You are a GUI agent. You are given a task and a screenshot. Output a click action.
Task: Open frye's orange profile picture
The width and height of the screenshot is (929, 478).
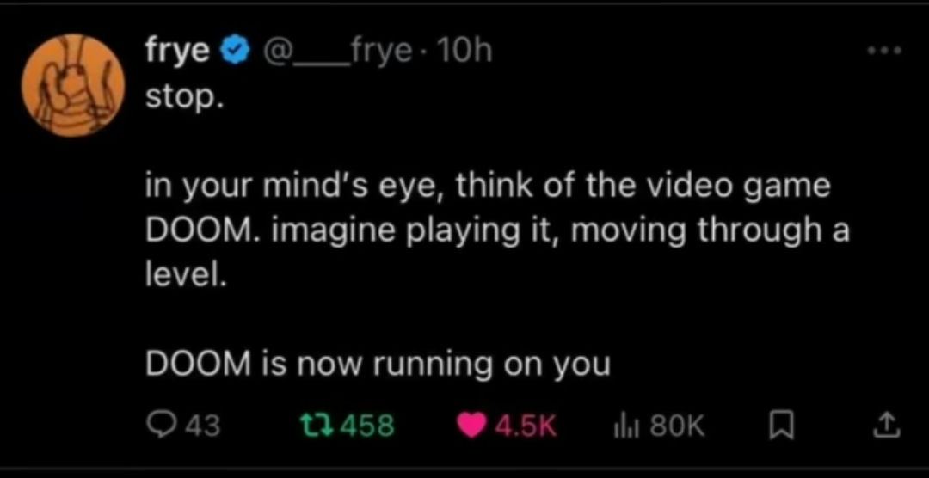pyautogui.click(x=73, y=85)
